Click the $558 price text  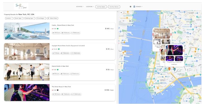pos(107,90)
